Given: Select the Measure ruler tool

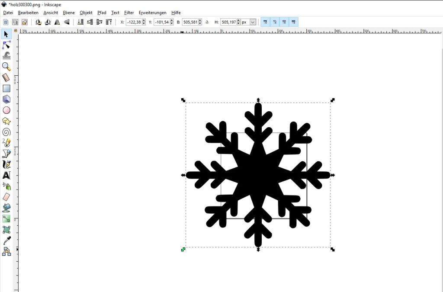Looking at the screenshot, I should pyautogui.click(x=6, y=78).
